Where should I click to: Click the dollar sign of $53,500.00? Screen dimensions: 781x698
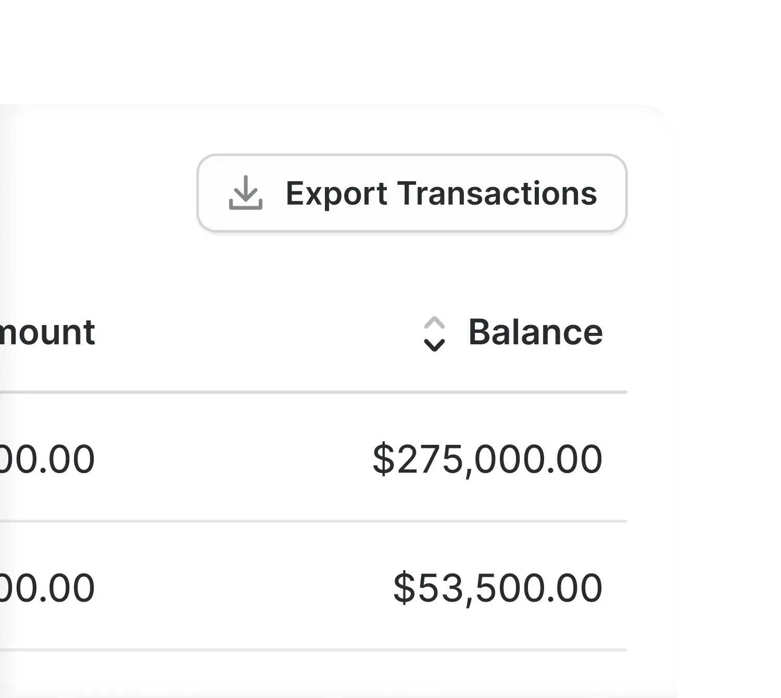pyautogui.click(x=404, y=588)
